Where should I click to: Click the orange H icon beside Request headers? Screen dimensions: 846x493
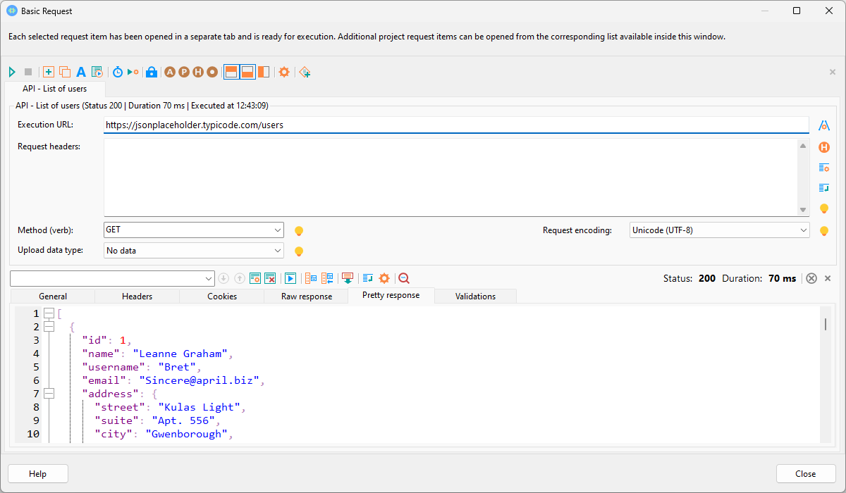coord(823,147)
